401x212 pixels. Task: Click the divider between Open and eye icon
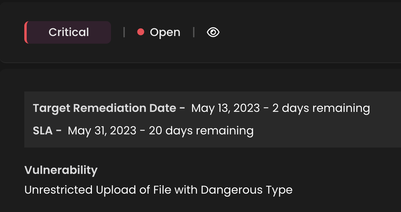tap(194, 33)
